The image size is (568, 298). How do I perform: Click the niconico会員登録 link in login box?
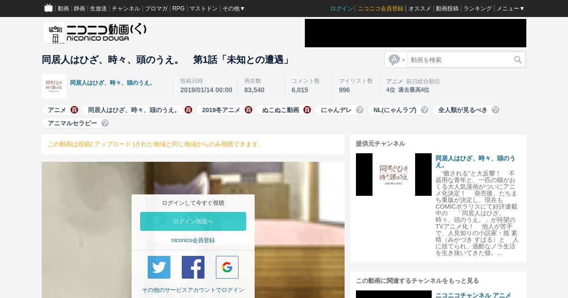[x=193, y=240]
